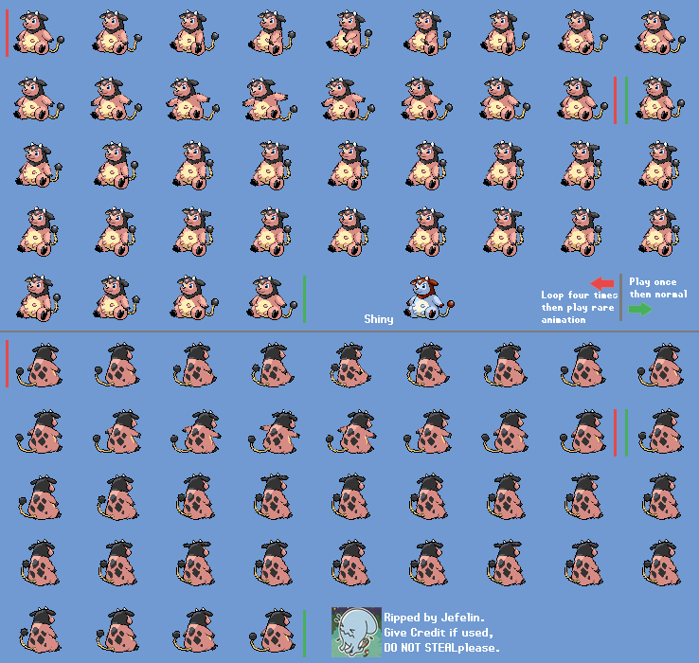Select the first front-facing Miltank sprite beside the top-left red bar

(39, 33)
